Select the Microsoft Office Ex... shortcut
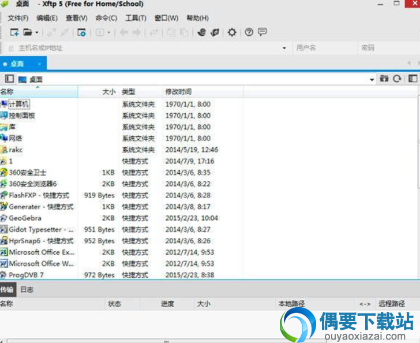The image size is (420, 343). [42, 252]
